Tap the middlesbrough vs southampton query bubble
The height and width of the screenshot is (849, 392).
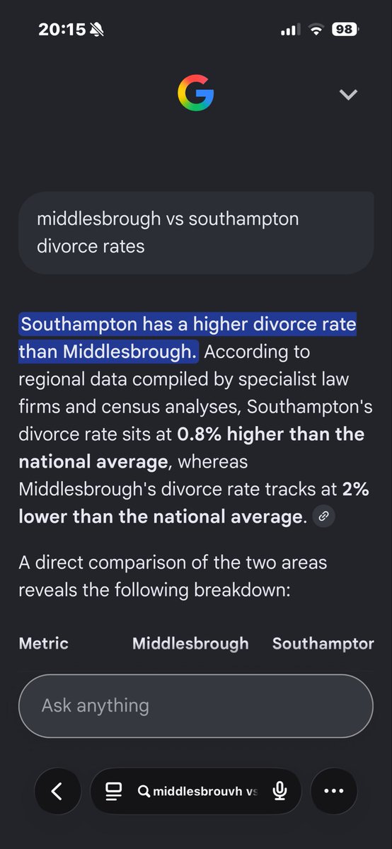pos(195,232)
